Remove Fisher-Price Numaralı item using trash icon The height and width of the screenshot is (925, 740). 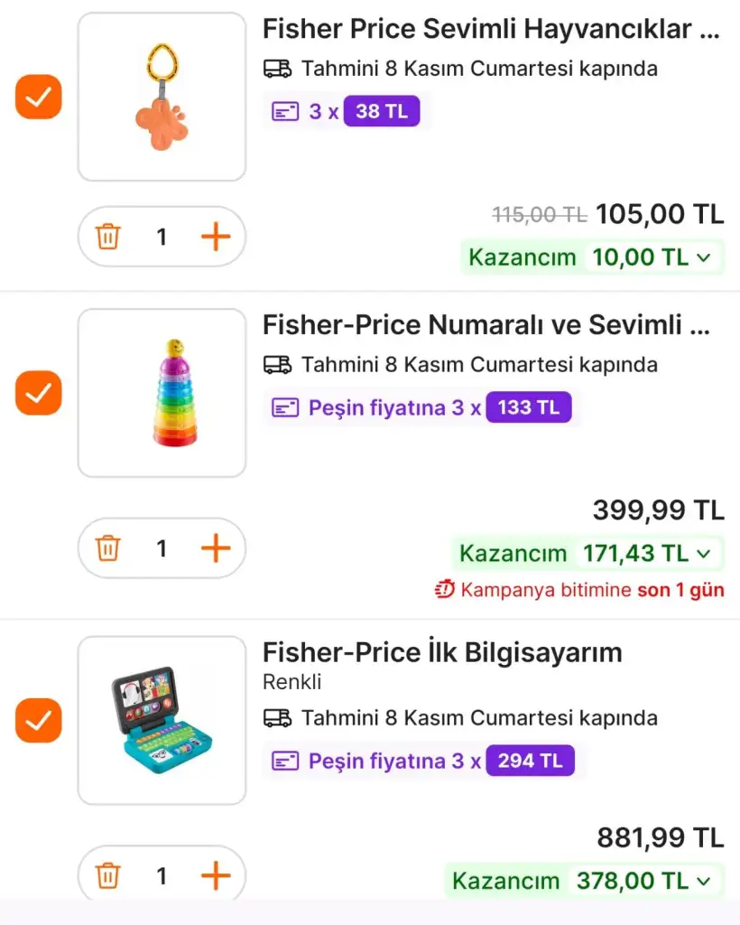tap(108, 548)
